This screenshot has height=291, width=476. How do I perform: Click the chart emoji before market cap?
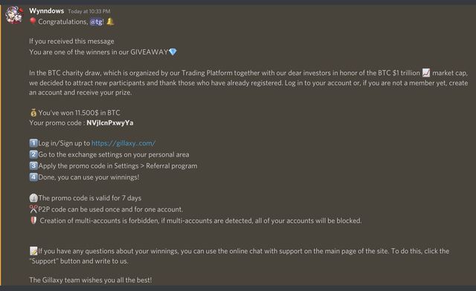[x=426, y=73]
